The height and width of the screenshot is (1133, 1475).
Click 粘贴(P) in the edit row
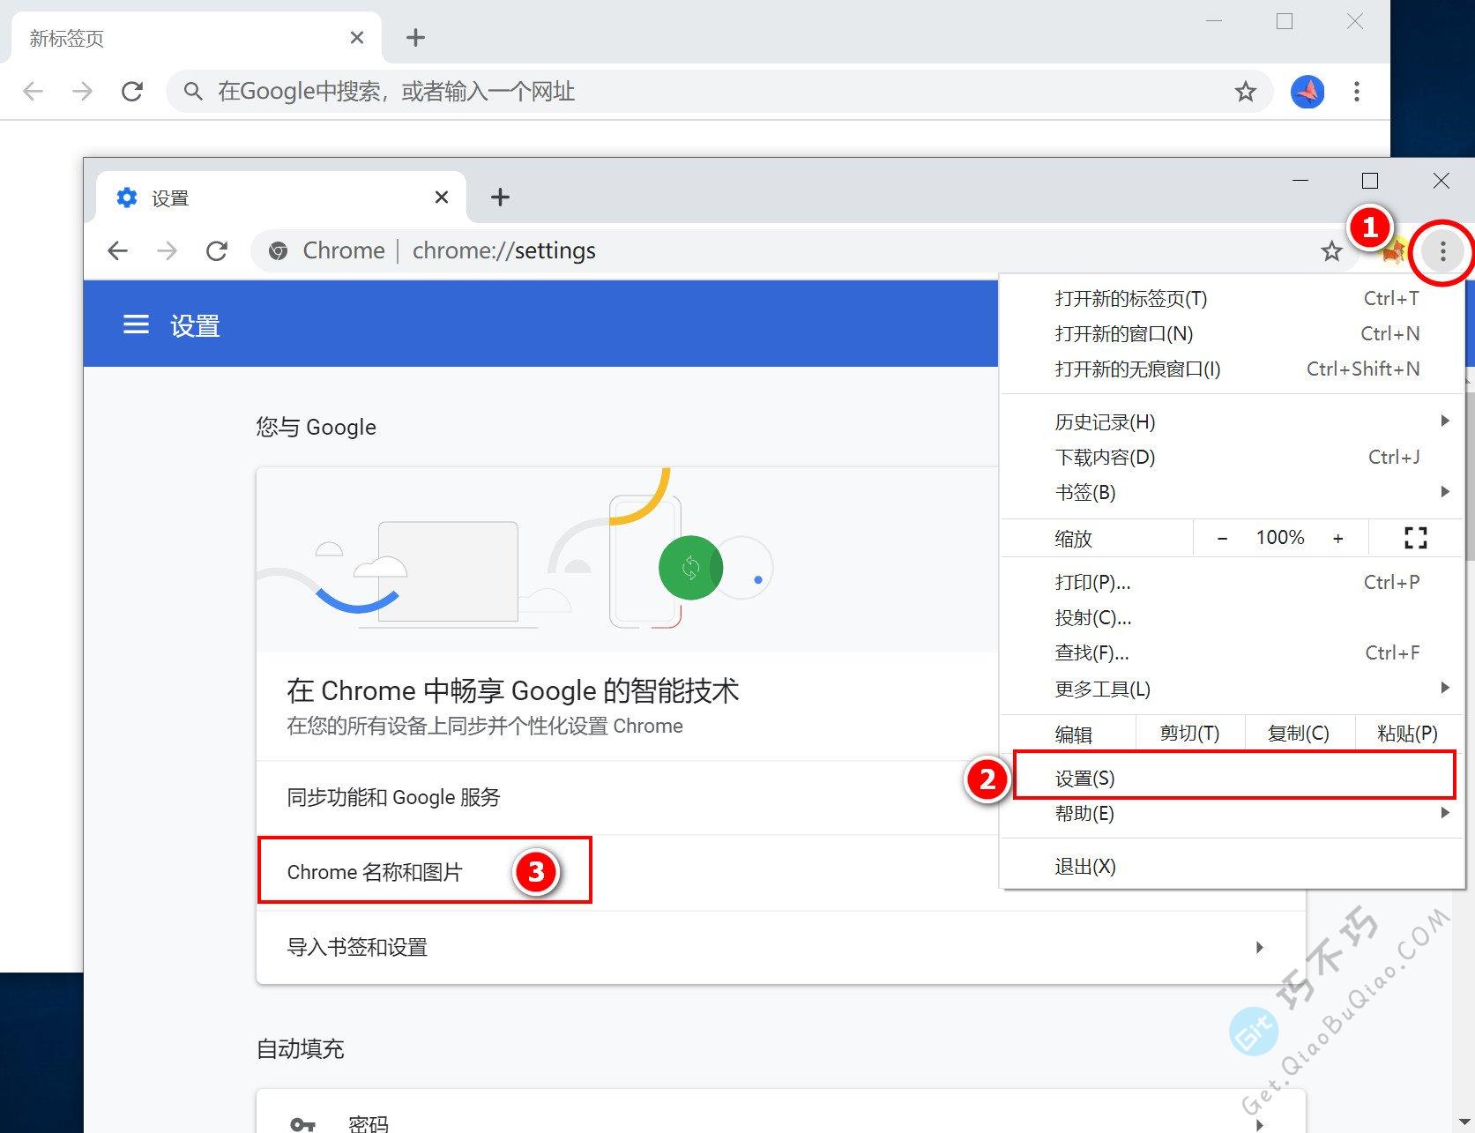(1407, 734)
